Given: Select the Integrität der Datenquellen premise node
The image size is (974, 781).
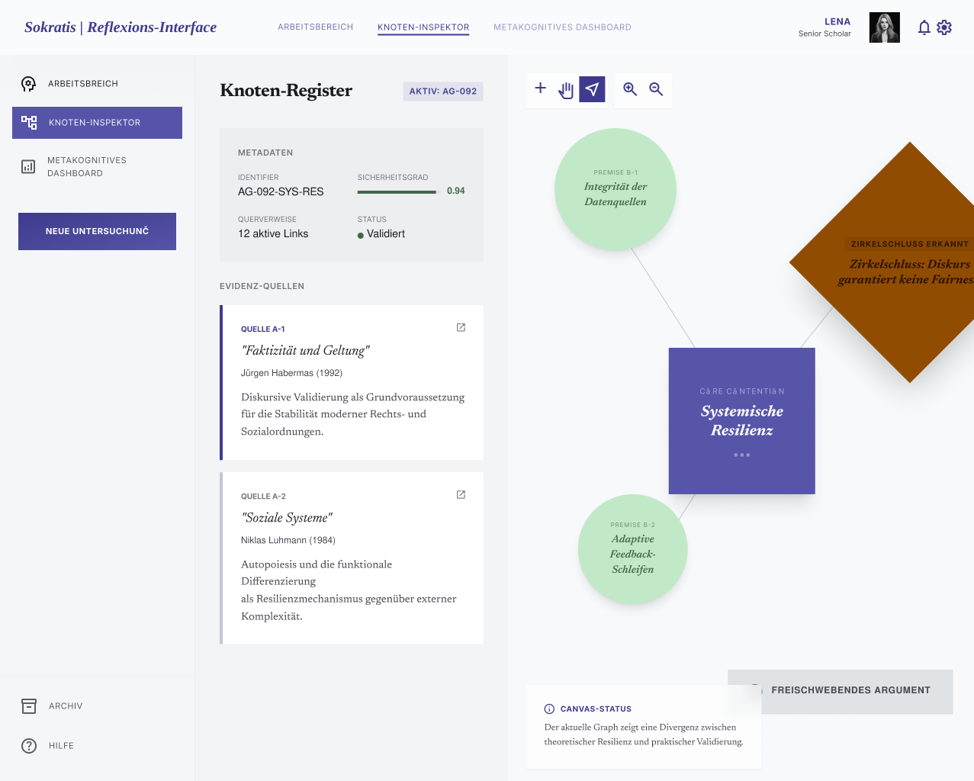Looking at the screenshot, I should pyautogui.click(x=615, y=189).
